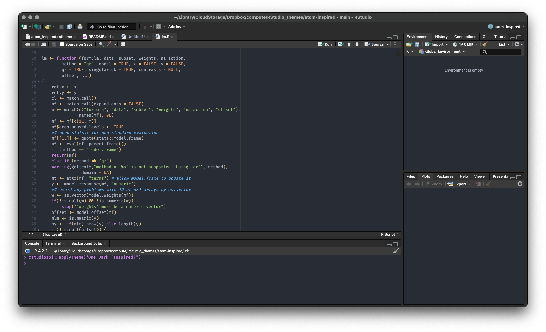The image size is (546, 332).
Task: Click the print current file icon
Action: [80, 27]
